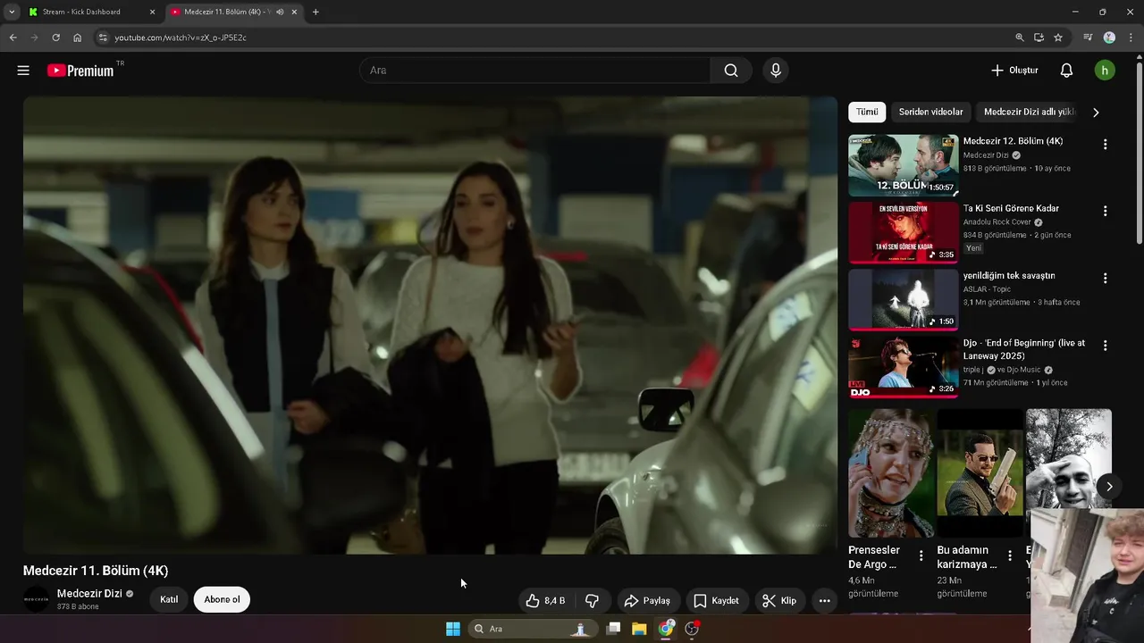Open File Explorer from the taskbar

click(639, 629)
